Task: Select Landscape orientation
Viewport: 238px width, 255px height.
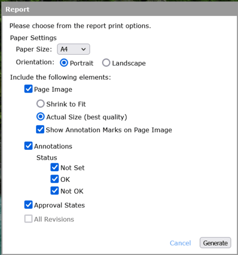Action: (x=106, y=63)
